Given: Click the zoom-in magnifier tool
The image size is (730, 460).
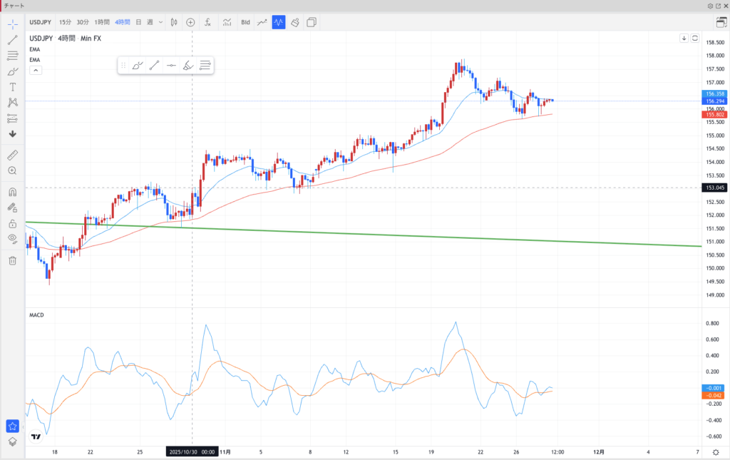Looking at the screenshot, I should click(12, 171).
